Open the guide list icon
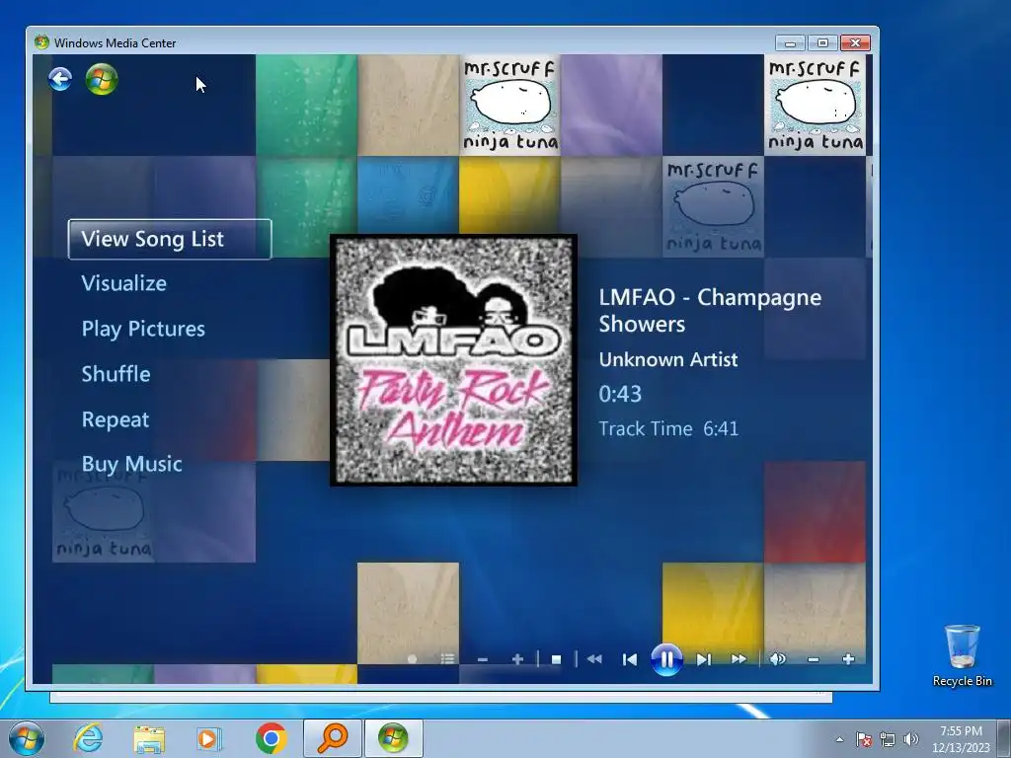Viewport: 1011px width, 758px height. coord(447,658)
